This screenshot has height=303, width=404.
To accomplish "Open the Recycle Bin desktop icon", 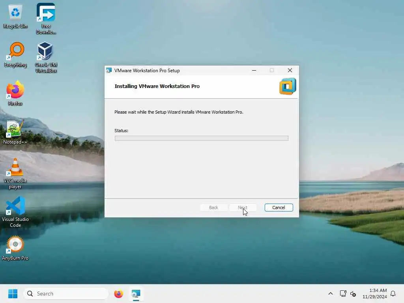I will (x=15, y=17).
